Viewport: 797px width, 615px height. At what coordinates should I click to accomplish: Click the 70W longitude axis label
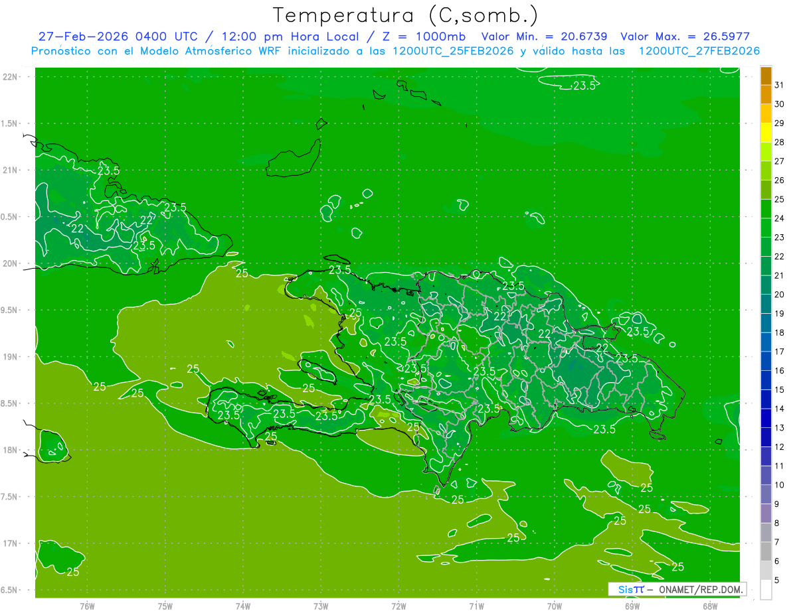(555, 606)
